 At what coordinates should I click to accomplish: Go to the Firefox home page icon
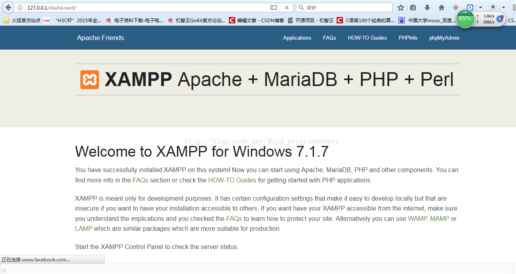click(x=442, y=8)
